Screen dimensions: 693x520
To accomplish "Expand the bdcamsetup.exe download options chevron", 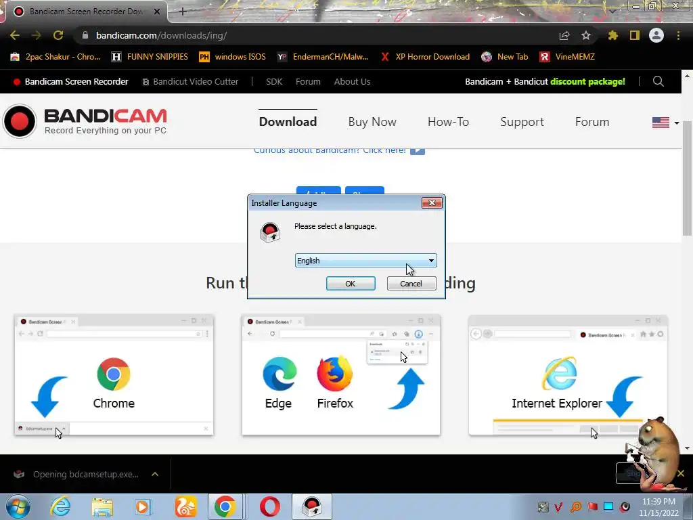I will [x=155, y=474].
